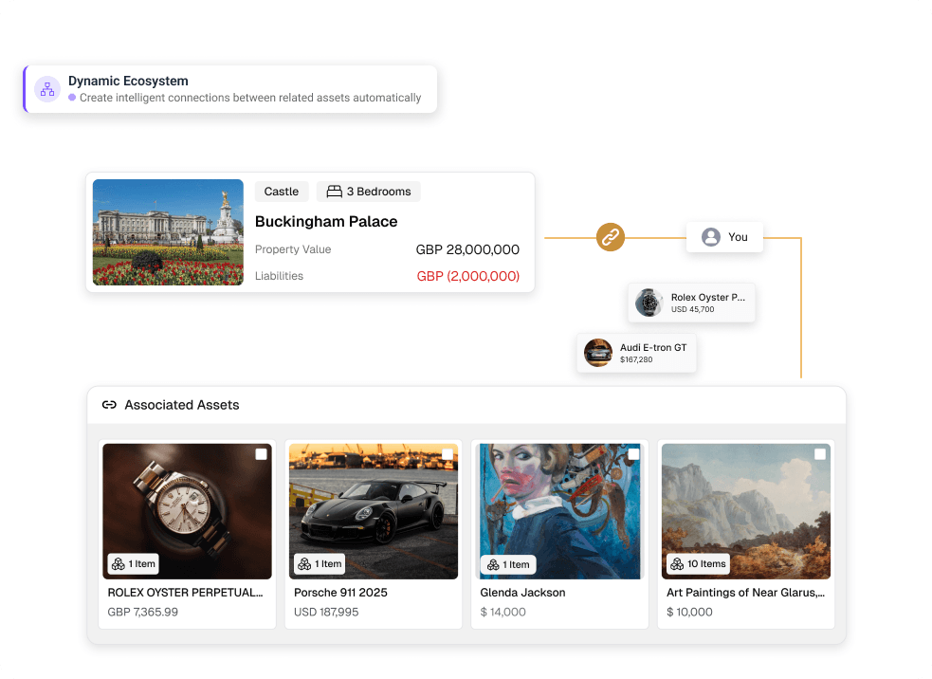This screenshot has width=932, height=679.
Task: Tick the Glenda Jackson card checkbox
Action: pyautogui.click(x=633, y=454)
